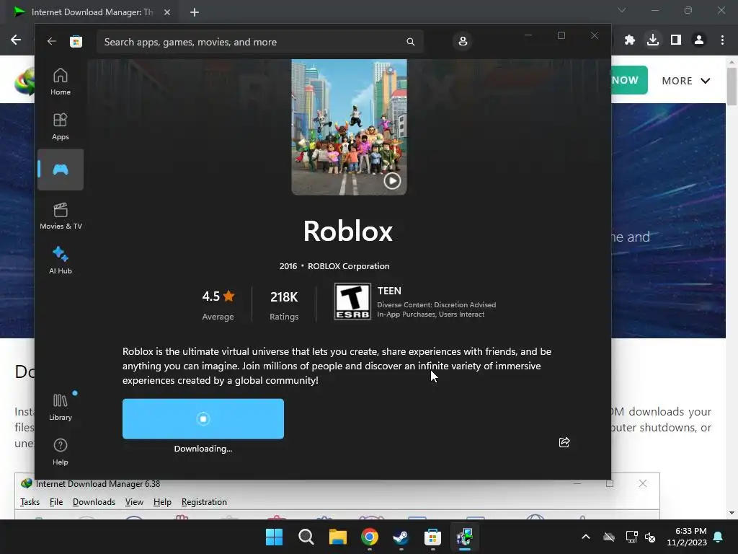Click the muted volume tray icon

pyautogui.click(x=650, y=537)
